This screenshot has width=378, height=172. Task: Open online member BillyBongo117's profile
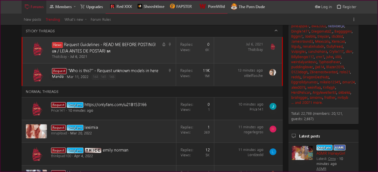[x=302, y=57]
